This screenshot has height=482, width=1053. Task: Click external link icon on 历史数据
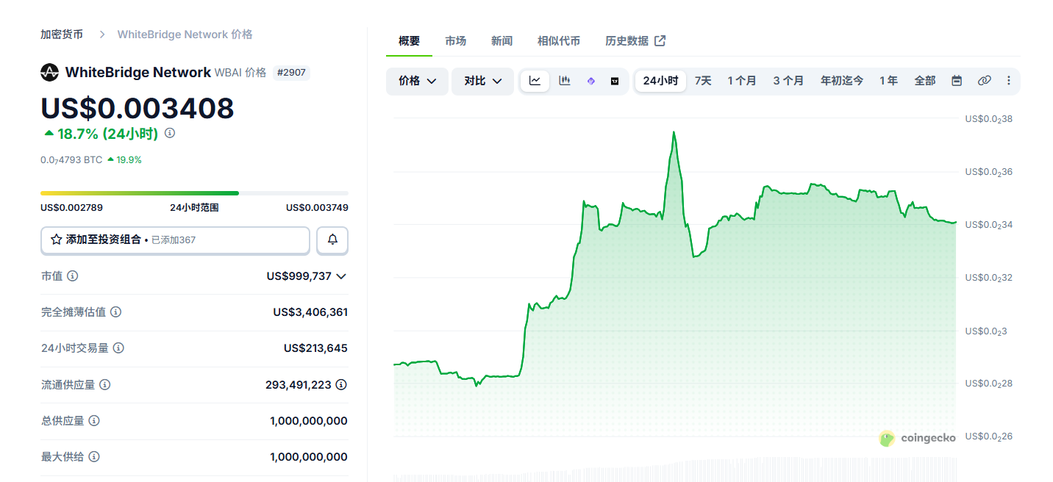[660, 41]
